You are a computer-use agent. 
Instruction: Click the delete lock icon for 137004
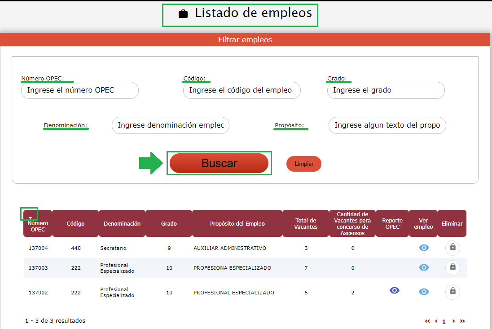[x=452, y=248]
